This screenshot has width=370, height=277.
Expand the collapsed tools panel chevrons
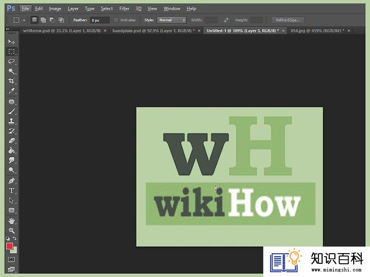(x=7, y=29)
